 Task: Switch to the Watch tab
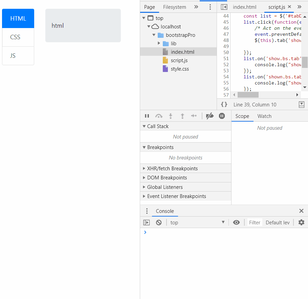264,116
